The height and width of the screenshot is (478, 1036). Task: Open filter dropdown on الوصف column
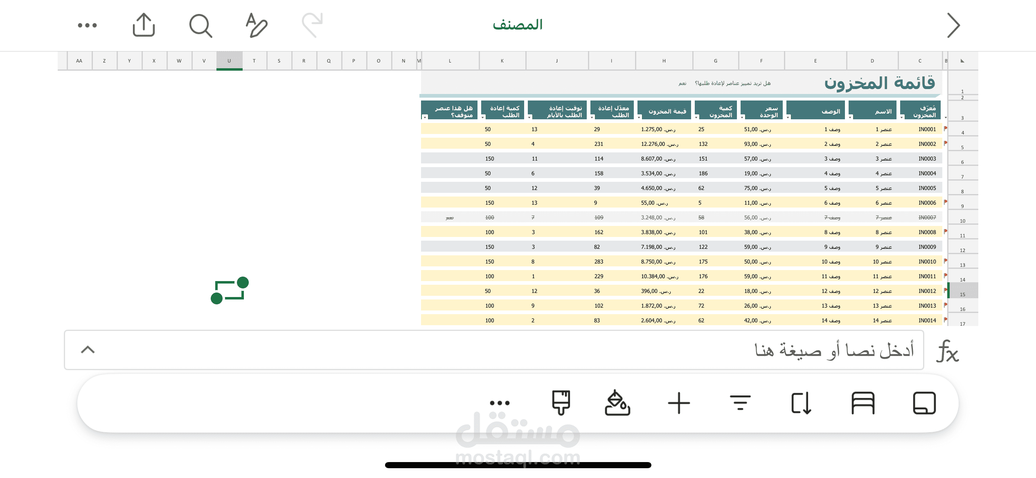coord(788,117)
